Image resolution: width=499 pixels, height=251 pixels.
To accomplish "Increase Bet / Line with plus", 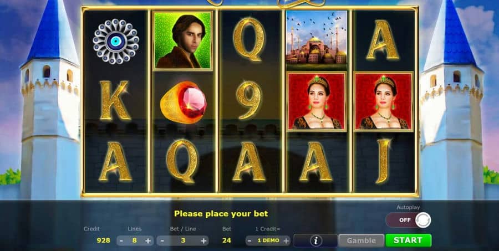I will point(203,240).
